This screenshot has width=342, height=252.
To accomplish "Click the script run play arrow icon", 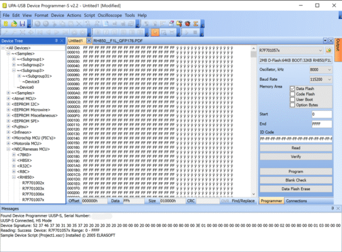I will pyautogui.click(x=186, y=33).
